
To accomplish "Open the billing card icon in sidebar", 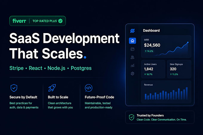I will tap(133, 49).
